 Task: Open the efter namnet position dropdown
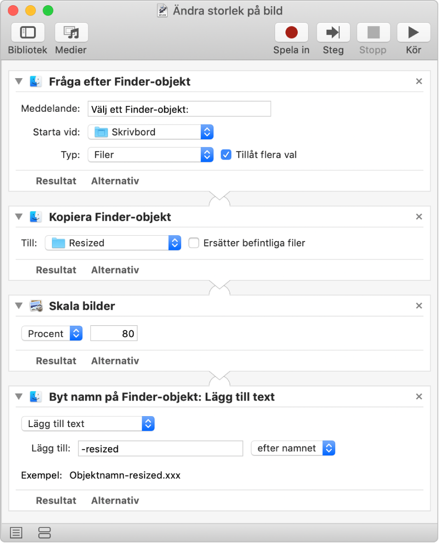click(293, 448)
